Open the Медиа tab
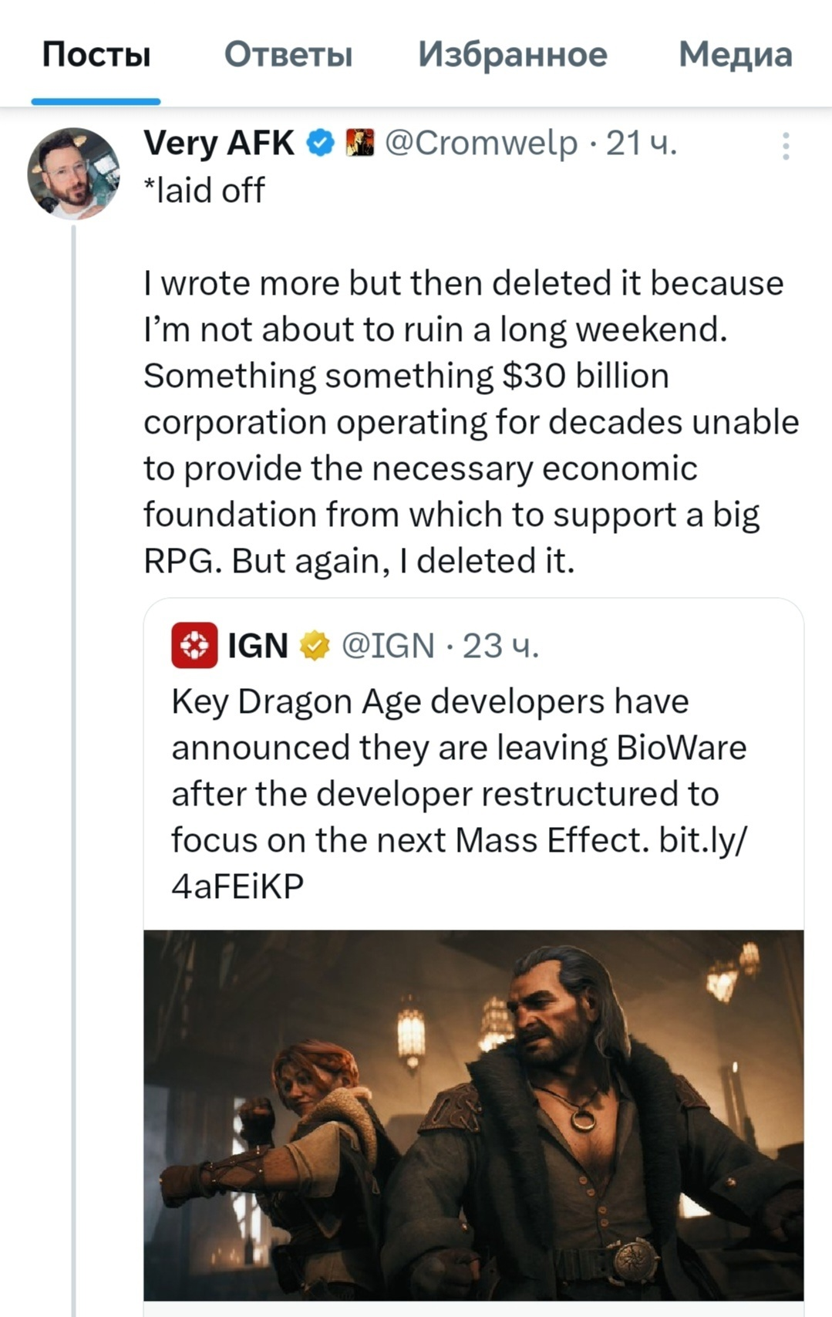The height and width of the screenshot is (1317, 832). (x=736, y=55)
